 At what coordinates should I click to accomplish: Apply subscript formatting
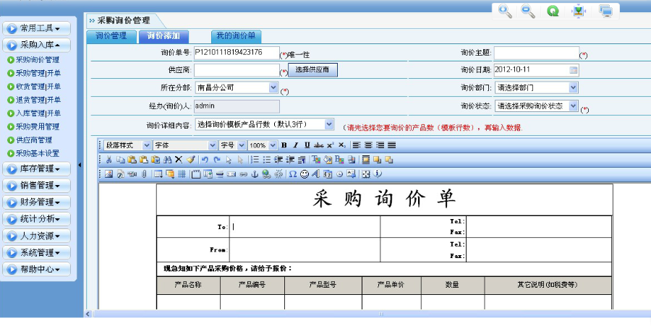[x=341, y=145]
